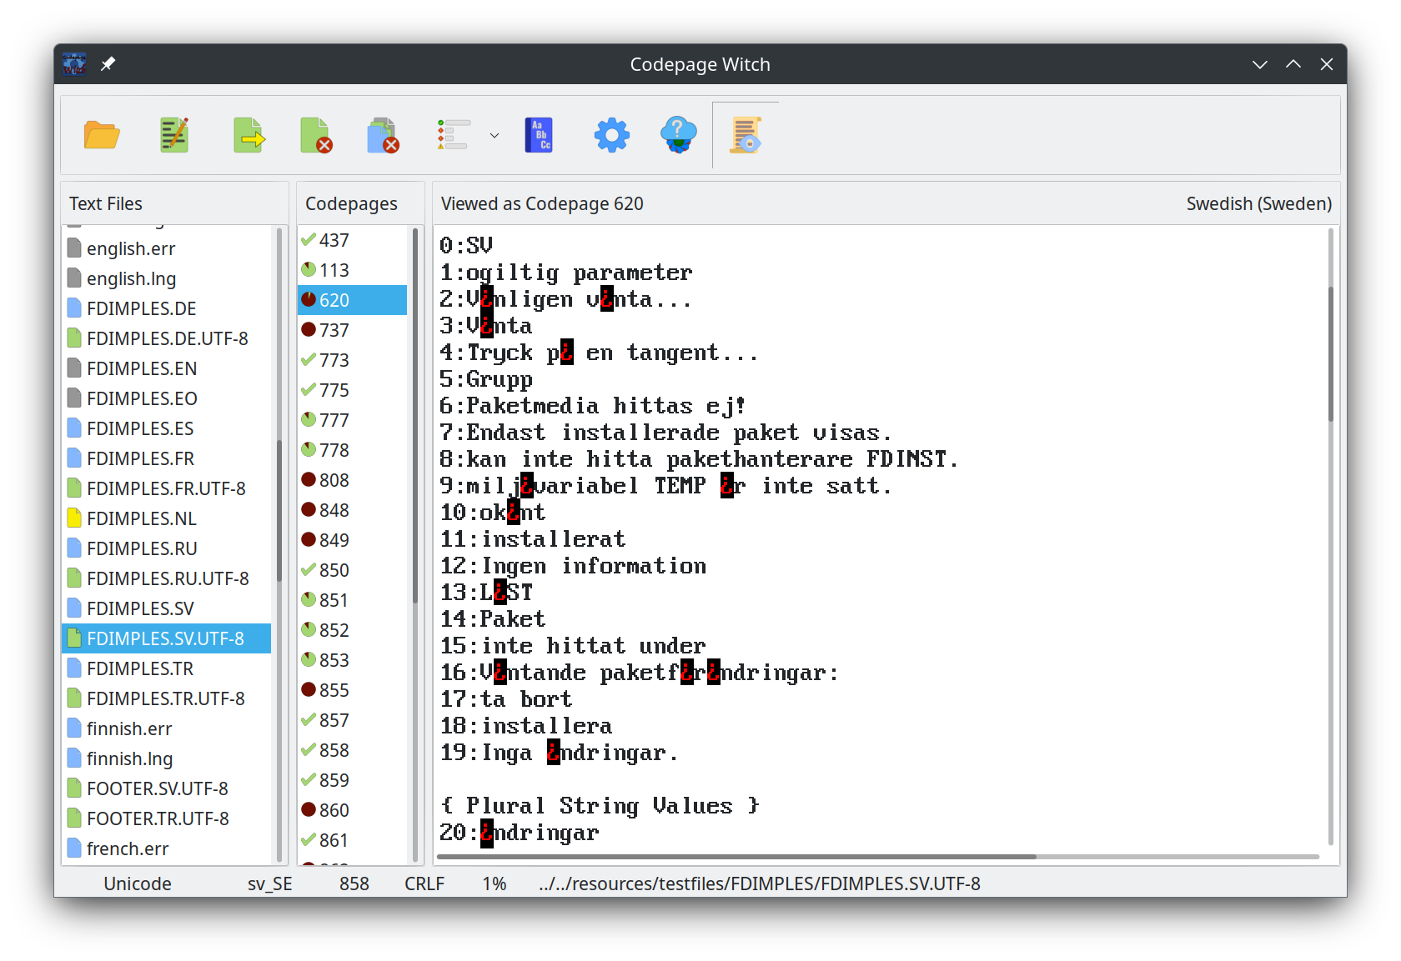Select codepage 850 in the list

(x=334, y=570)
